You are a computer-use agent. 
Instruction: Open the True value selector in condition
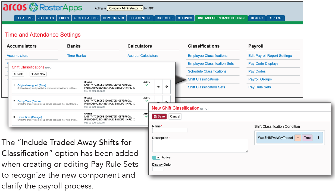(x=307, y=138)
